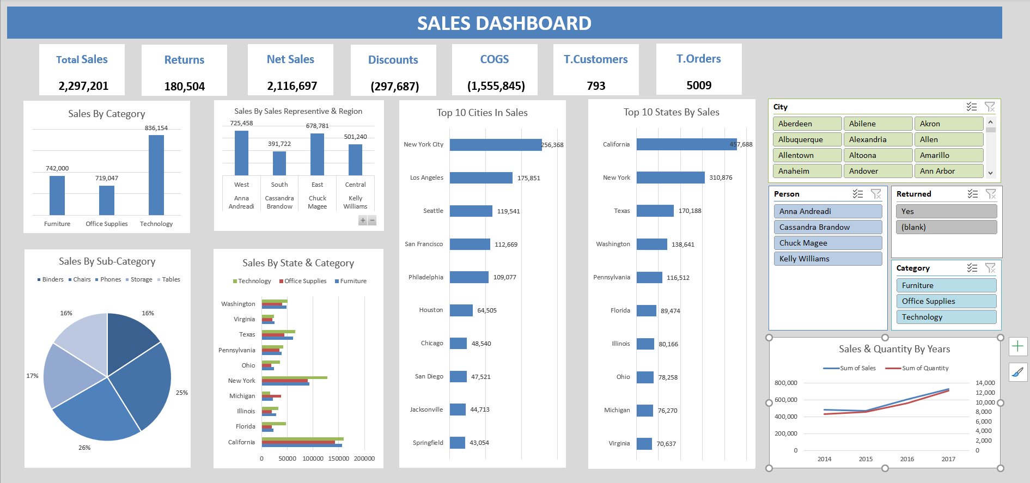Click Sum of Sales legend entry
Viewport: 1030px width, 483px height.
click(850, 368)
